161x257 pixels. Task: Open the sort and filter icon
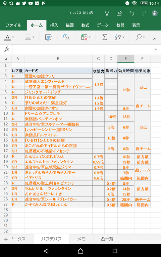[x=118, y=37]
